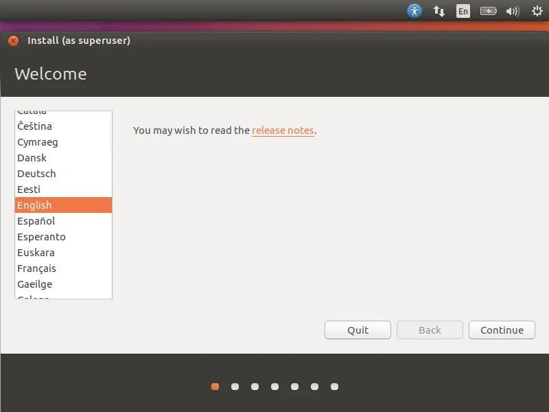Select Deutsch in language list
The image size is (549, 412).
pyautogui.click(x=63, y=174)
